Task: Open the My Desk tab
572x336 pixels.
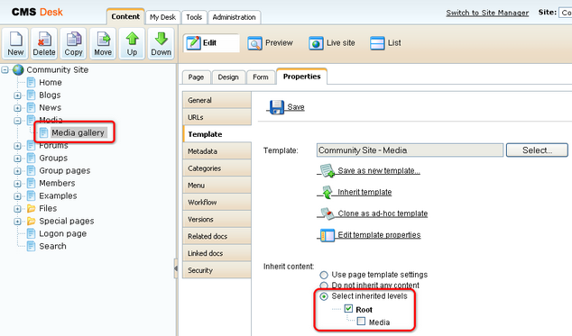Action: 162,17
